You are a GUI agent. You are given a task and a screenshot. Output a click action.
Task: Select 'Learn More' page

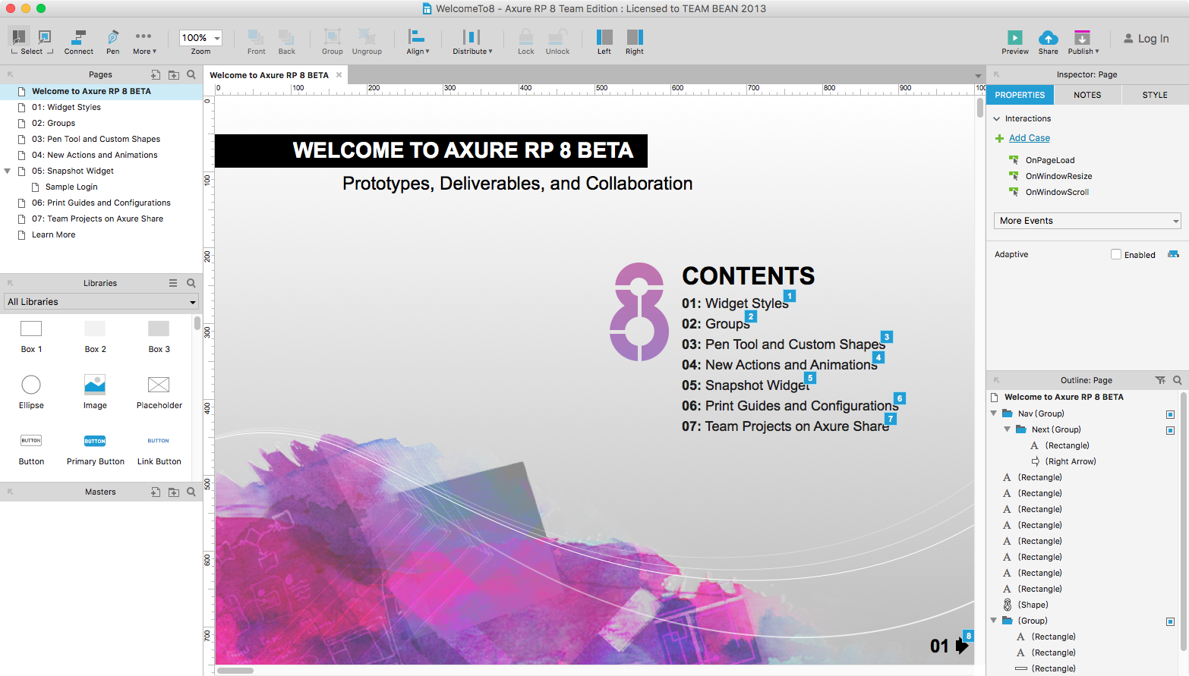click(53, 234)
